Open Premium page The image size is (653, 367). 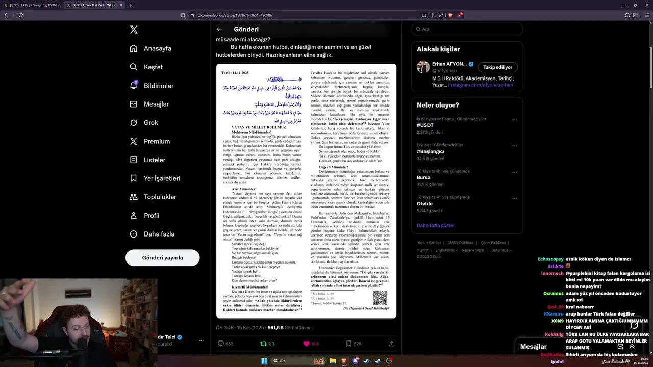(x=150, y=141)
